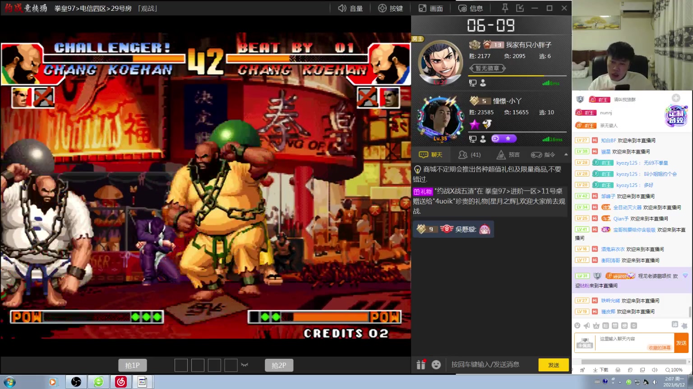This screenshot has width=693, height=389.
Task: Click the taskbar clock showing 2:07
Action: tap(675, 382)
